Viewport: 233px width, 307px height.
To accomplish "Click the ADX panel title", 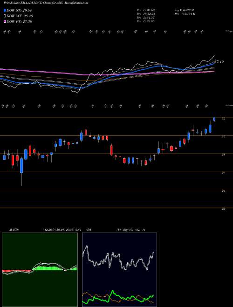I will click(x=89, y=229).
